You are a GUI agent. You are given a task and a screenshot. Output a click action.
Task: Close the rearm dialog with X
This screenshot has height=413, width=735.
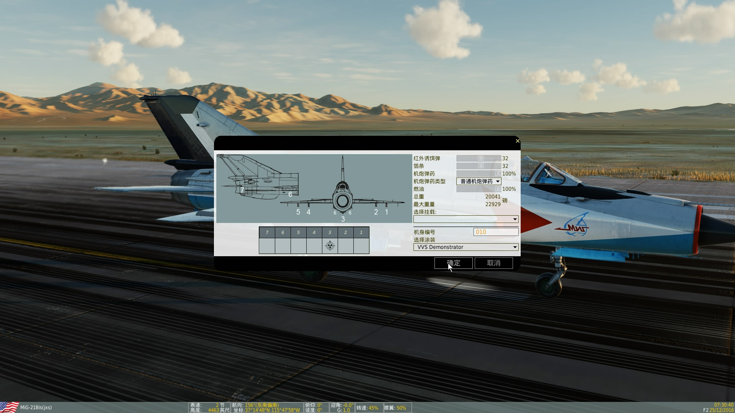pyautogui.click(x=518, y=141)
